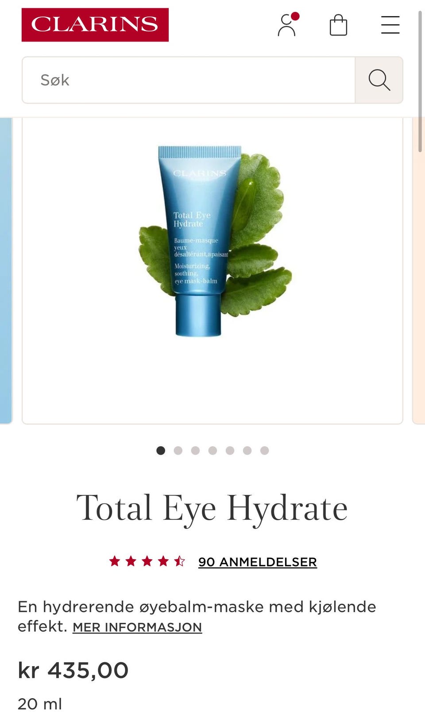Select the last carousel dot

(264, 450)
